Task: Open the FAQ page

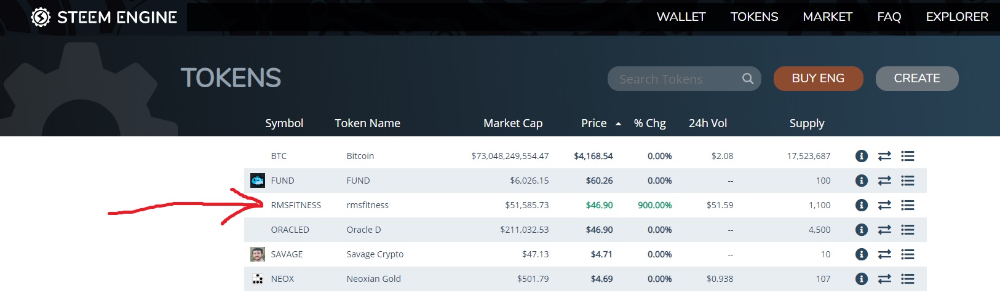Action: tap(889, 17)
